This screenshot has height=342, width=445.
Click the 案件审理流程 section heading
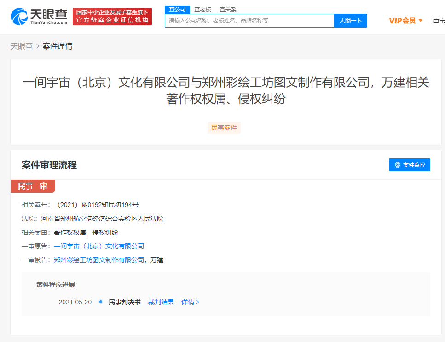pos(49,165)
